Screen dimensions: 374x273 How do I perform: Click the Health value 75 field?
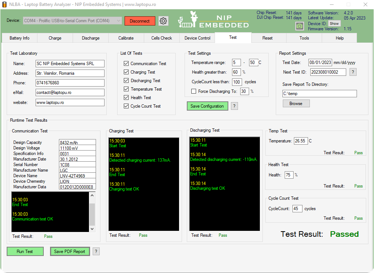(x=289, y=175)
